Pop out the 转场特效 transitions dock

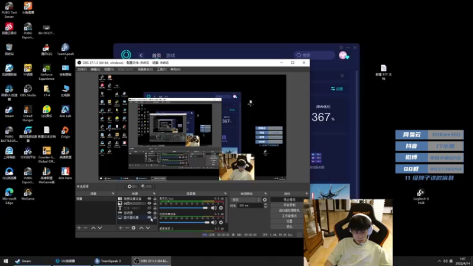265,194
